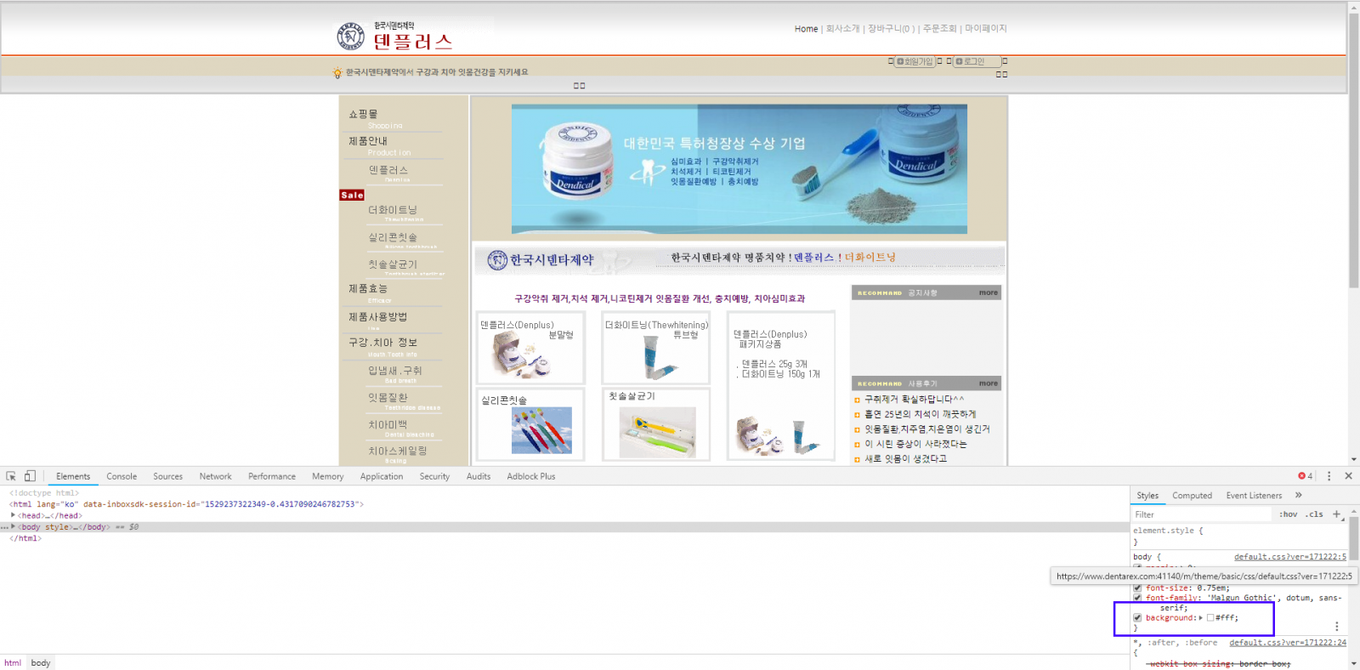The image size is (1360, 670).
Task: Close the DevTools panel
Action: click(1348, 476)
